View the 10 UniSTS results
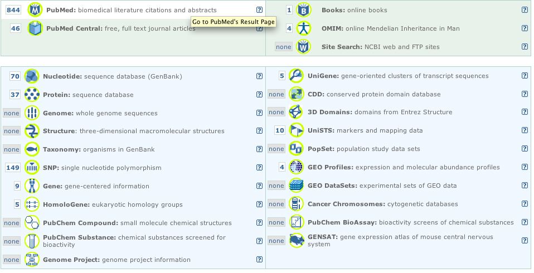Viewport: 534px width, 273px height. 280,130
